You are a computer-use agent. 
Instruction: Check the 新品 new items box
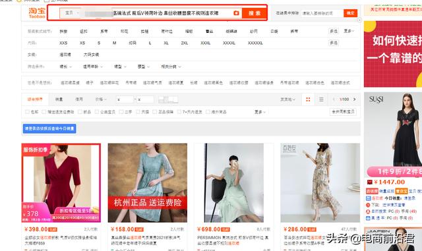pos(80,112)
